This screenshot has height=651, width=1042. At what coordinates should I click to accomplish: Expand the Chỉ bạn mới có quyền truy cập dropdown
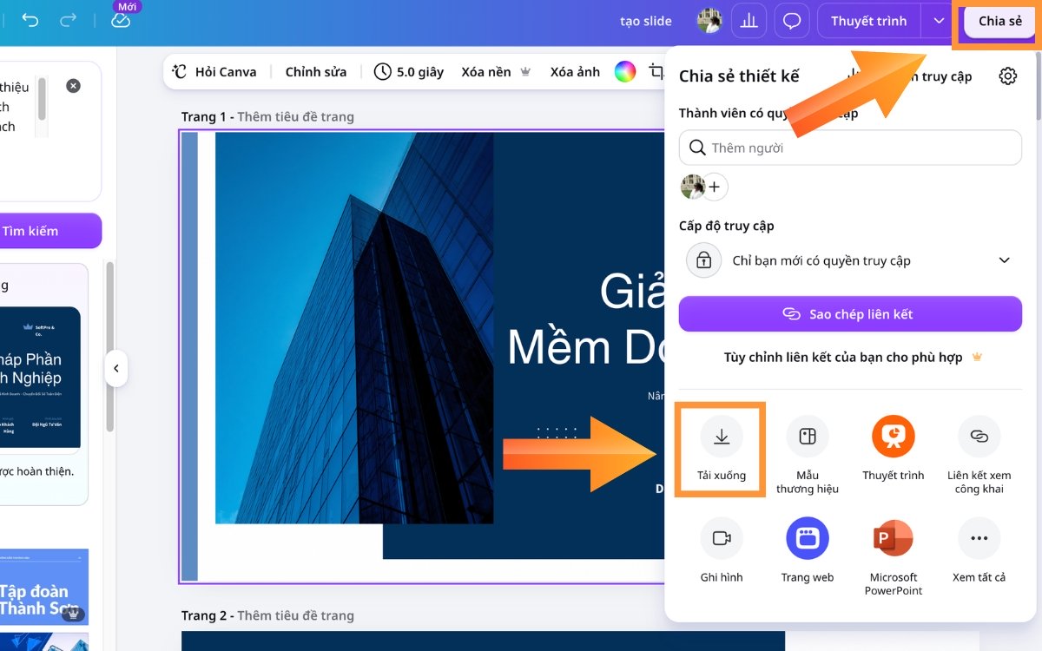pos(850,260)
